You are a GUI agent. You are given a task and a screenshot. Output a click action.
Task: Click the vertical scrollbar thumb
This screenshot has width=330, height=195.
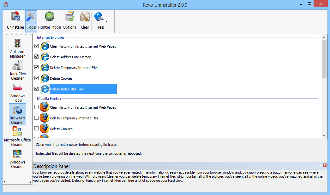(x=324, y=59)
